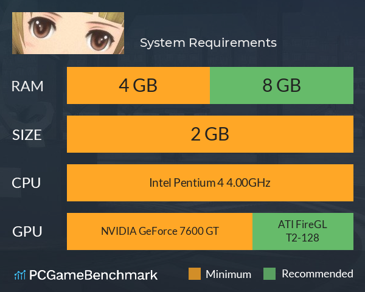365x292 pixels.
Task: Click the Recommended legend label
Action: pyautogui.click(x=318, y=274)
